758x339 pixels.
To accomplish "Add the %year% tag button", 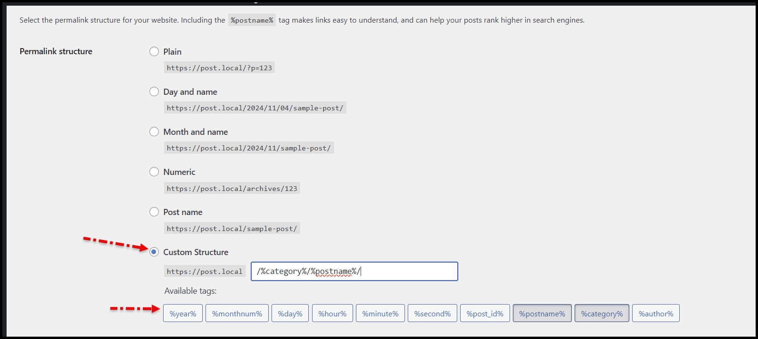I will (x=183, y=314).
